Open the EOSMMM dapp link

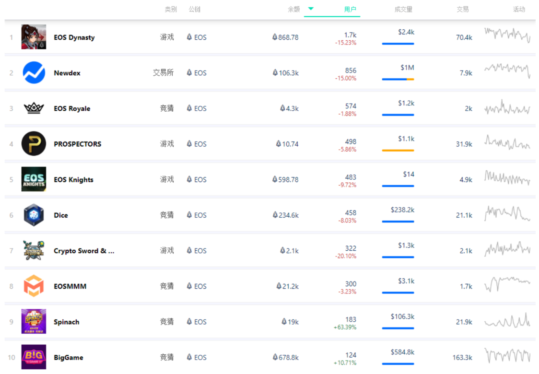[x=70, y=286]
